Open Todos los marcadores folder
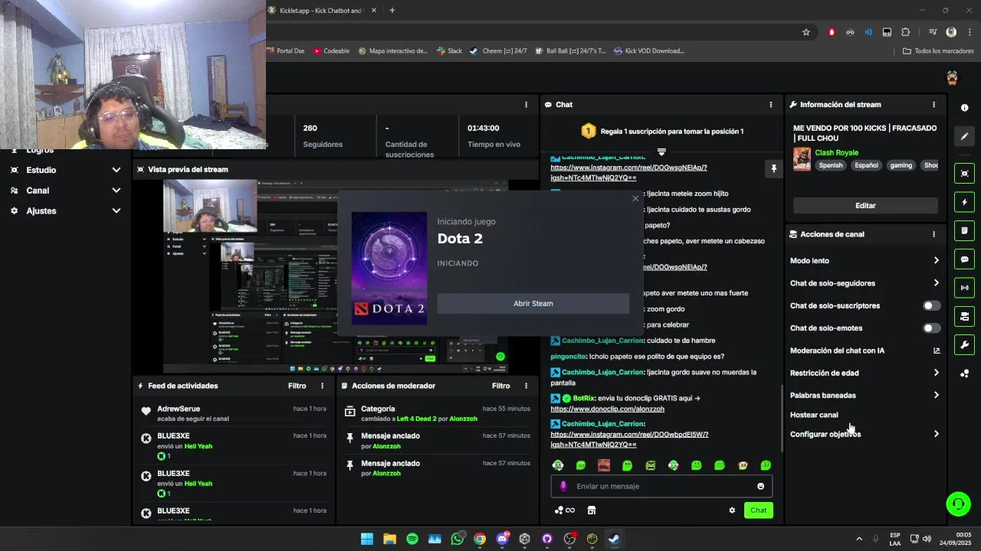The height and width of the screenshot is (551, 981). 938,51
